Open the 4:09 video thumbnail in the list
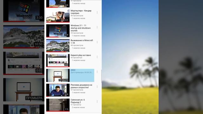Screen dimensions: 203x114 [x=58, y=3]
